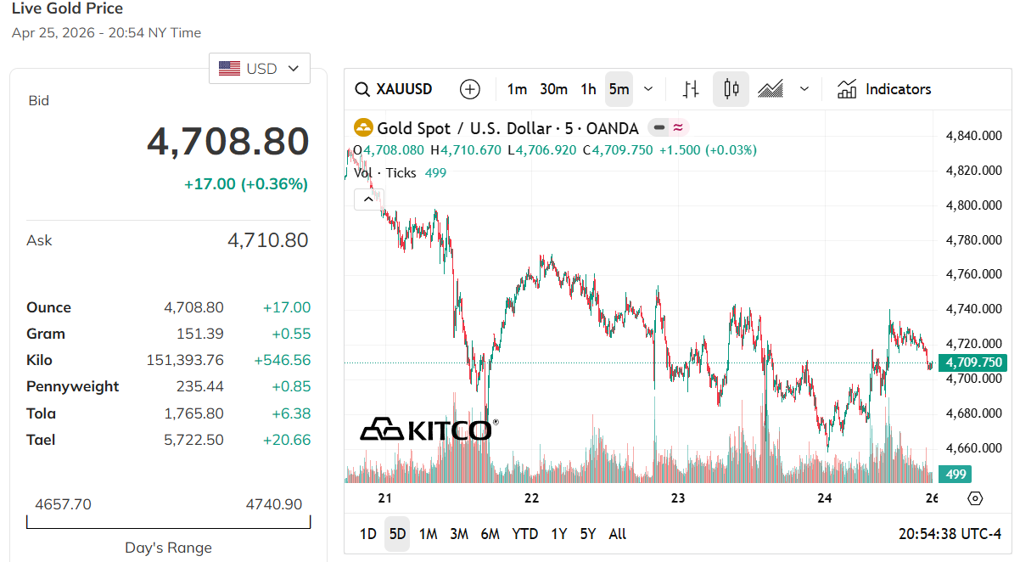Click the 4,709.750 price label on axis
Image resolution: width=1020 pixels, height=562 pixels.
(975, 362)
